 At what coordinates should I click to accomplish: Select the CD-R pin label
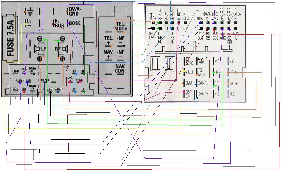16,71
